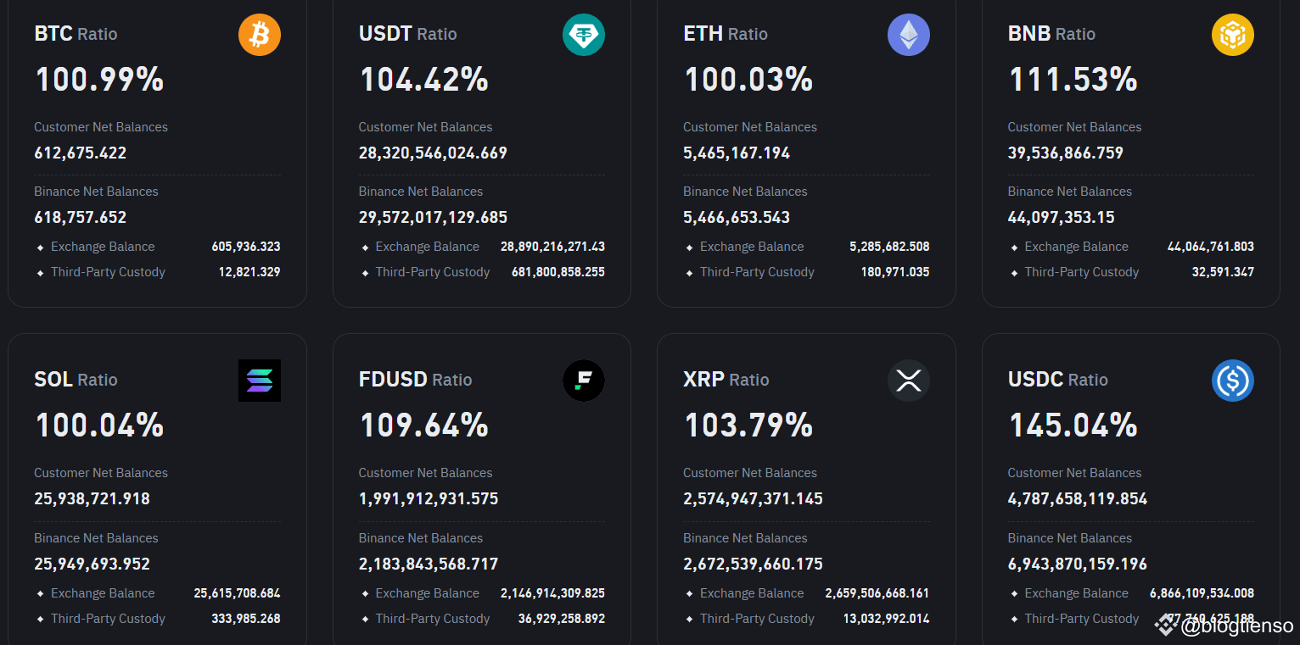Click the Ethereum diamond icon
This screenshot has width=1300, height=645.
tap(909, 35)
